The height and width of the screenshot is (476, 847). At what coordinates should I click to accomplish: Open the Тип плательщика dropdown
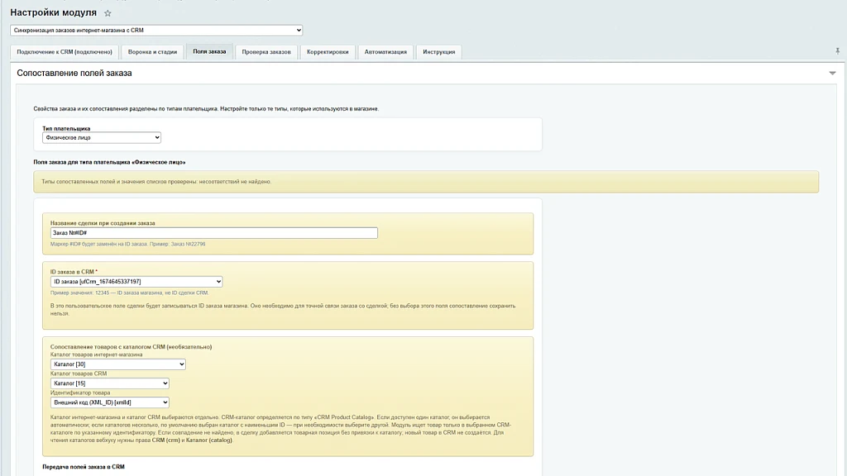[x=102, y=138]
